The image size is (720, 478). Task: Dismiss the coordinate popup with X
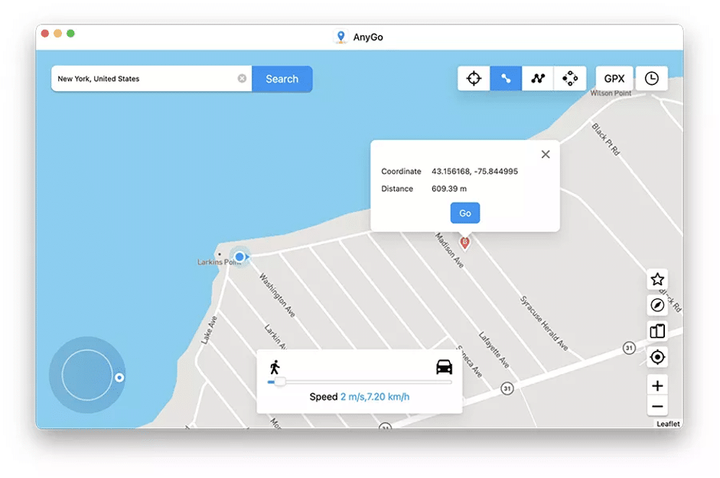click(x=546, y=154)
